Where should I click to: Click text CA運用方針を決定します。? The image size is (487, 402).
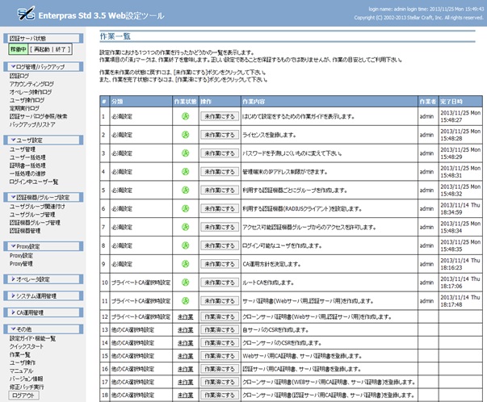click(271, 264)
